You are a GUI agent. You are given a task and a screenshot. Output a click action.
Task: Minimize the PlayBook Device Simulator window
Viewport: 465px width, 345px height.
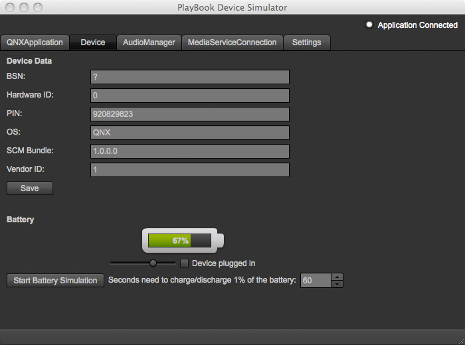point(24,7)
